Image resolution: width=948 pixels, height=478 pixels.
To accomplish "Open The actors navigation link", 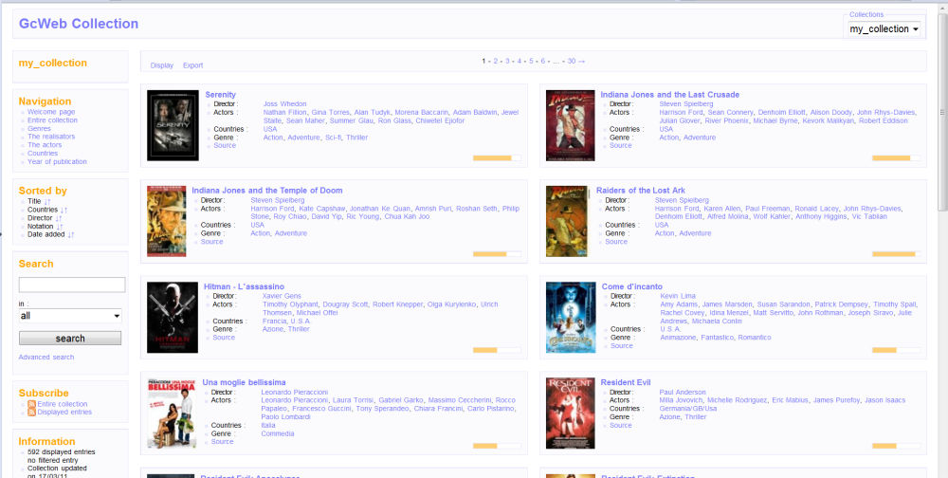I will pyautogui.click(x=43, y=145).
